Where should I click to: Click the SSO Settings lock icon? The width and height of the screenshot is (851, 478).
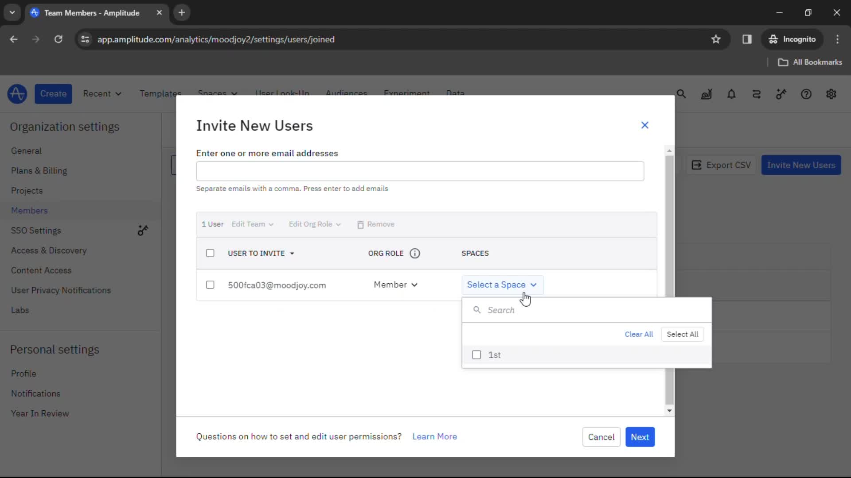pyautogui.click(x=143, y=231)
